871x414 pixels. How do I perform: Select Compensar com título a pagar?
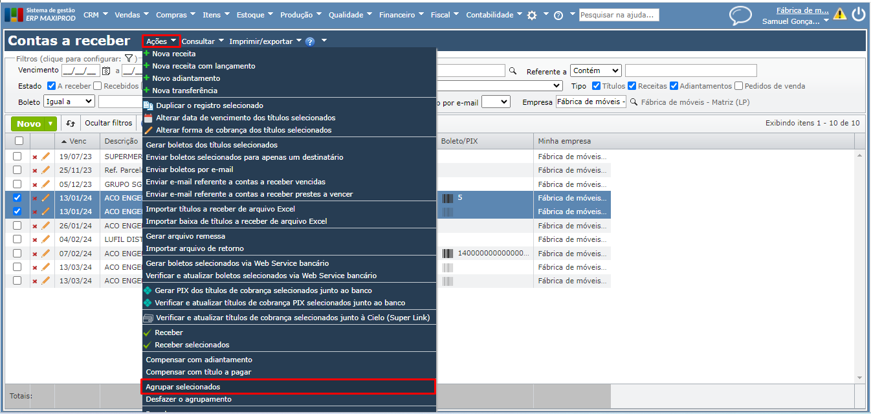point(199,372)
